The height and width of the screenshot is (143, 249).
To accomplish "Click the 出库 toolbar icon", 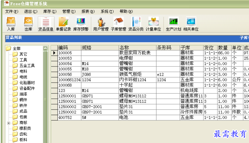I will (28, 24).
